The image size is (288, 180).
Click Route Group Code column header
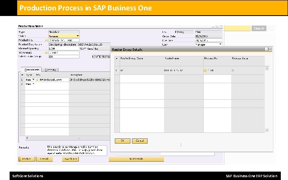142,61
